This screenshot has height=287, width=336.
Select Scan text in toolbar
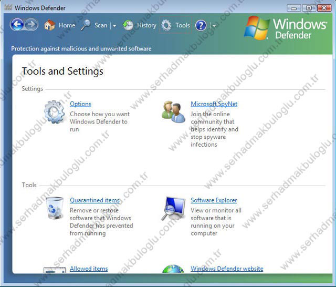tap(101, 25)
